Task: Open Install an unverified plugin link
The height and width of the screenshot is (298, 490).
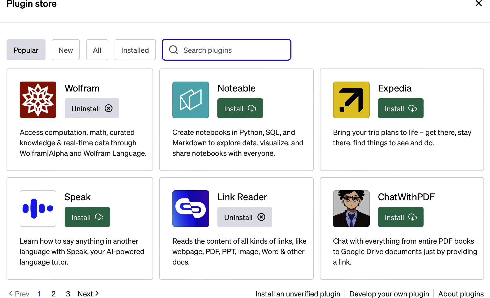Action: pyautogui.click(x=298, y=294)
